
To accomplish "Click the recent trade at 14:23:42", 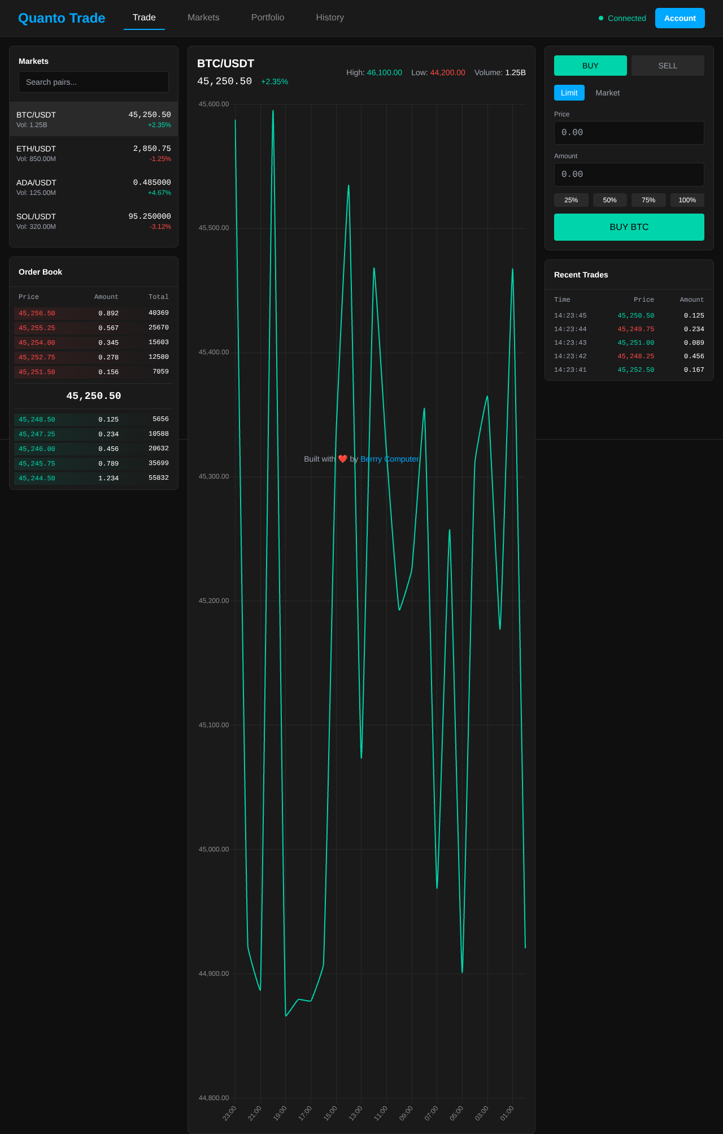I will point(629,357).
